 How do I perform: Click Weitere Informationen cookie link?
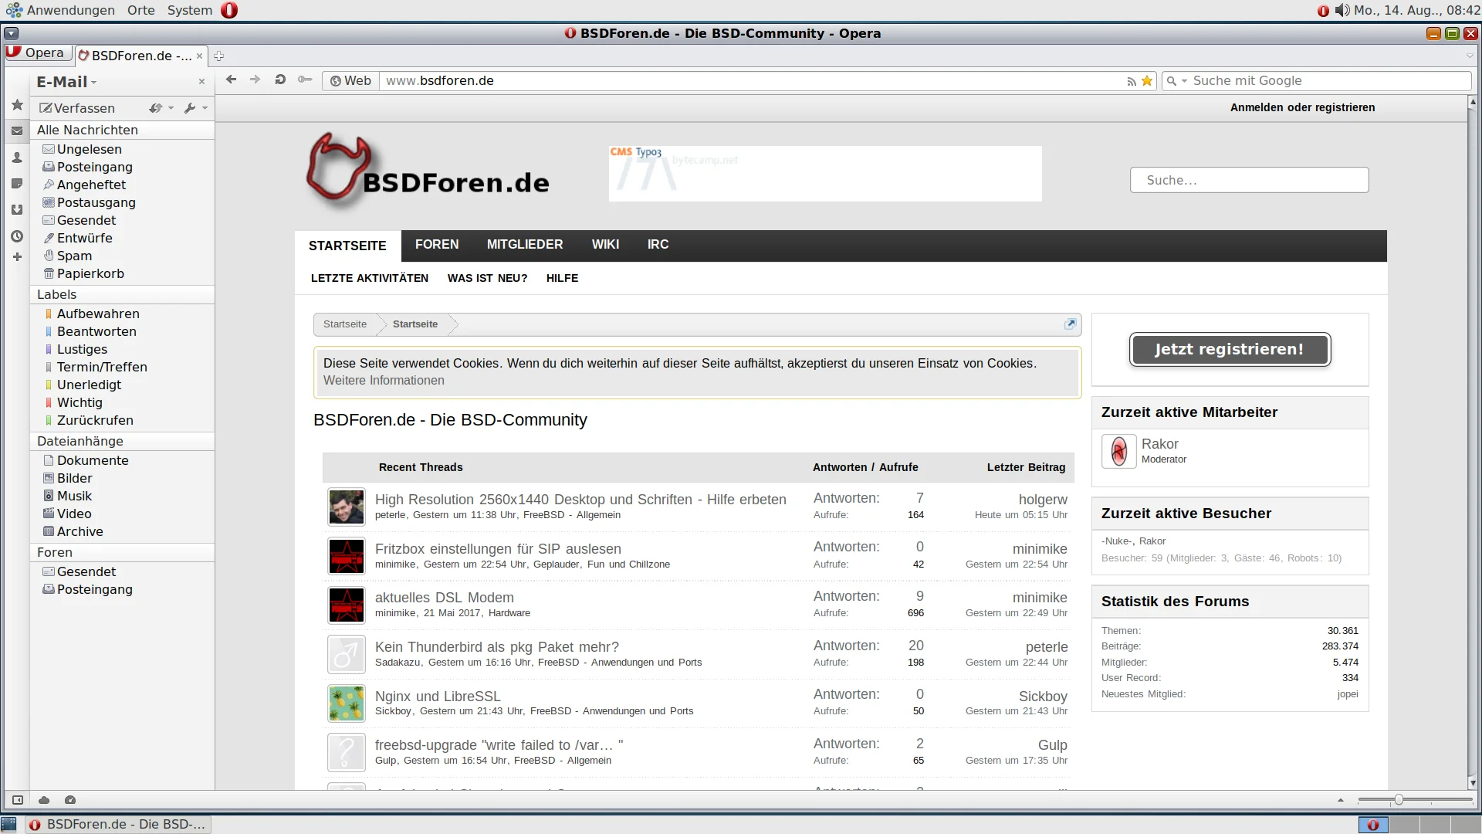coord(384,381)
